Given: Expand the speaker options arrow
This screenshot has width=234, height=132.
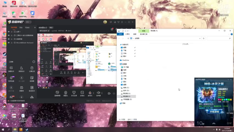Looking at the screenshot, I should point(102,93).
